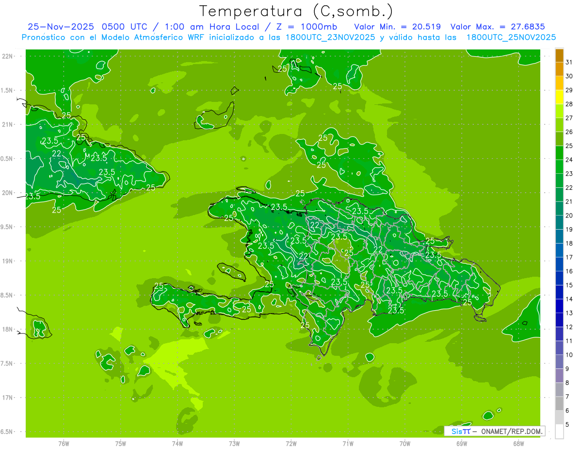Click the orange legend swatch between 30 and 31
The image size is (582, 450).
pyautogui.click(x=559, y=69)
